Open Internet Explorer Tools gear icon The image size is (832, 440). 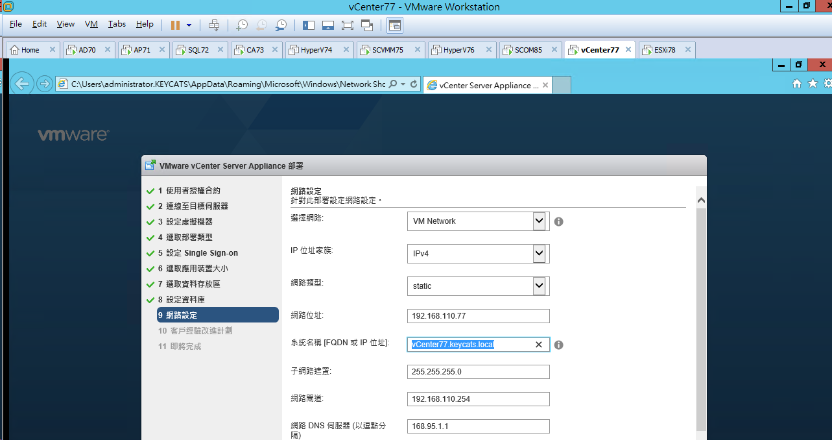tap(827, 84)
